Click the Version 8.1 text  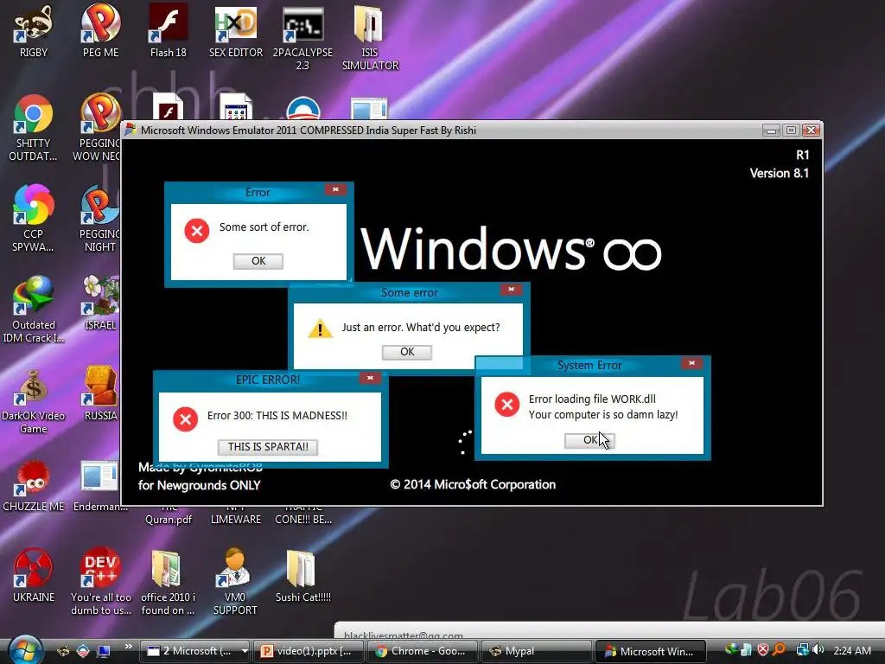(779, 173)
